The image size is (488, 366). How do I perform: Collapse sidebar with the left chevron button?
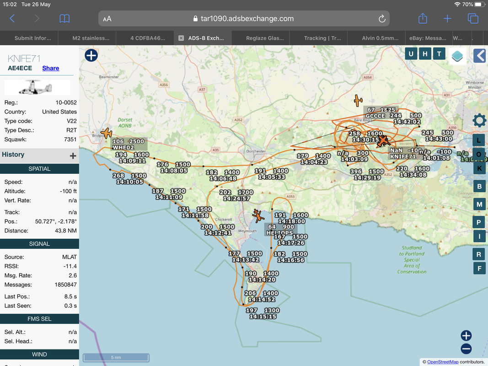pos(480,56)
